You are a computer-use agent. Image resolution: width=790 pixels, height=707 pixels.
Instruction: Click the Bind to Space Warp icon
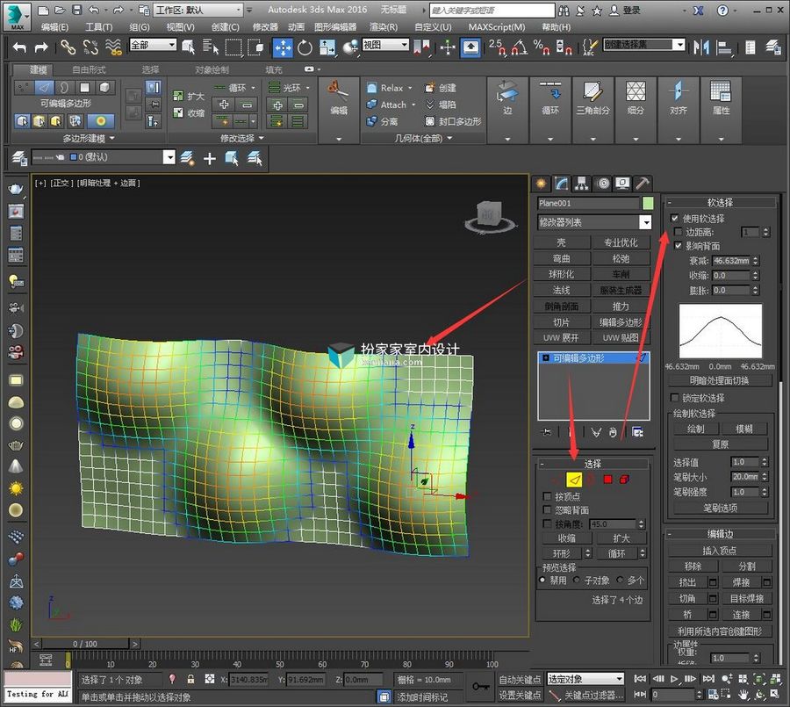pos(113,47)
